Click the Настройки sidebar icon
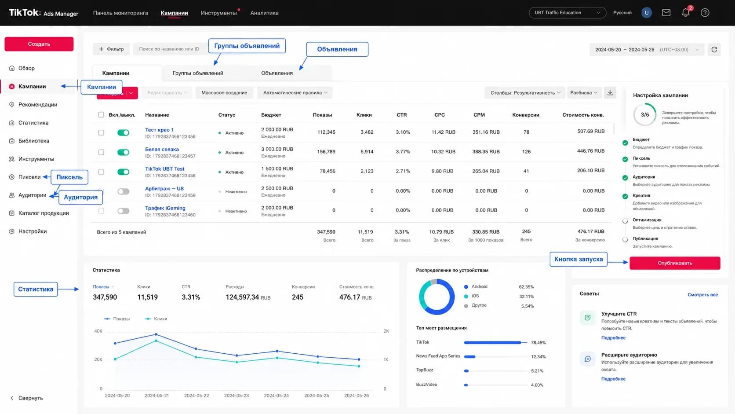Screen dimensions: 735x414 pyautogui.click(x=12, y=231)
